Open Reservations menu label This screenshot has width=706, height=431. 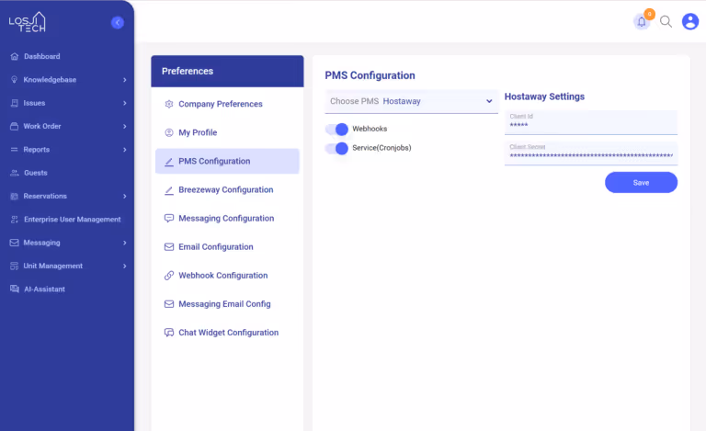45,196
